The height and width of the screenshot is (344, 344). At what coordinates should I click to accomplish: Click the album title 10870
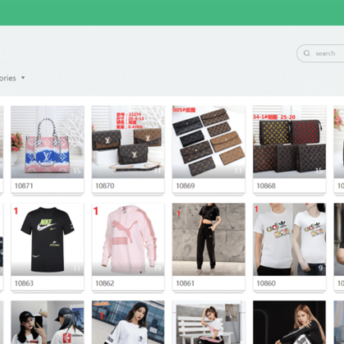105,186
